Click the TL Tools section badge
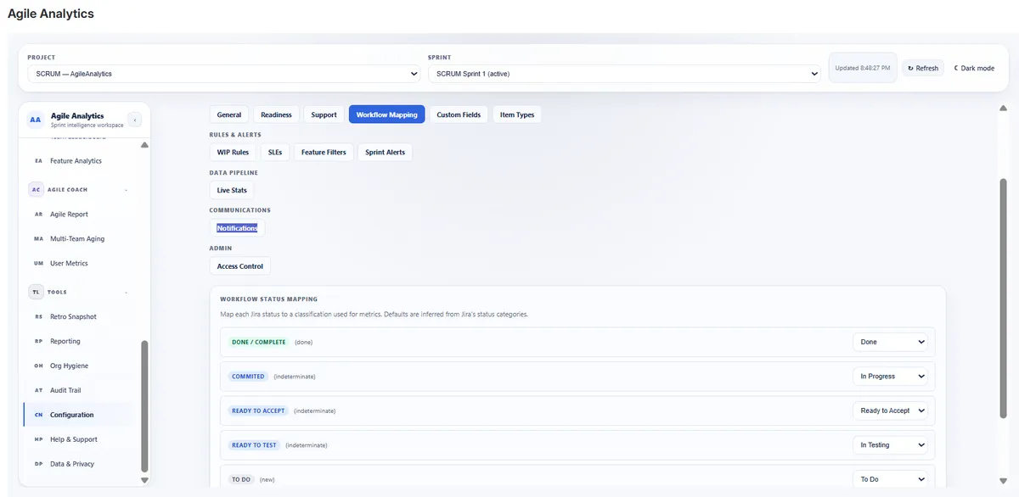Screen dimensions: 1019x497 click(x=36, y=292)
